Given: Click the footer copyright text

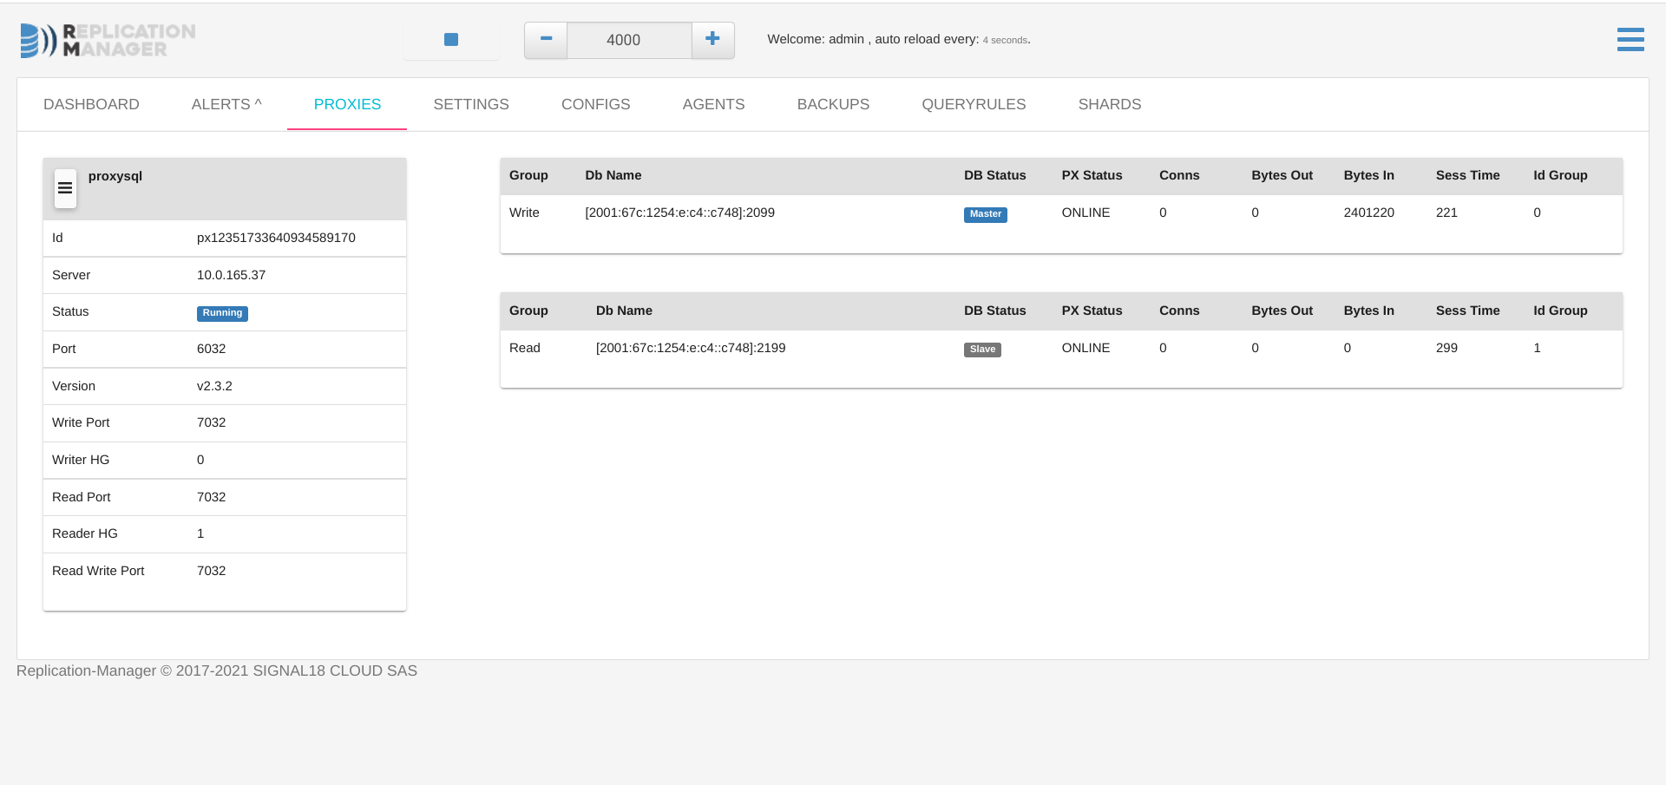Looking at the screenshot, I should [217, 671].
